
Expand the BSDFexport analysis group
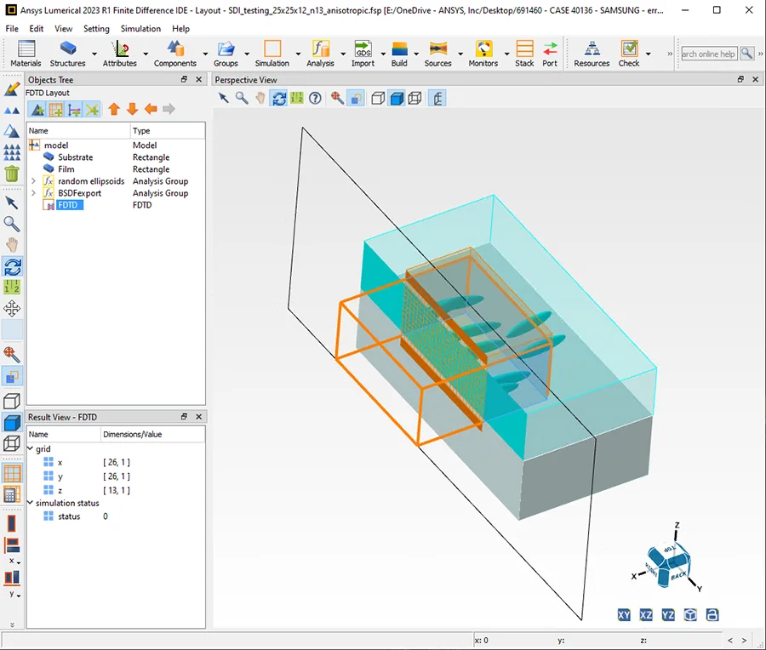click(x=33, y=193)
